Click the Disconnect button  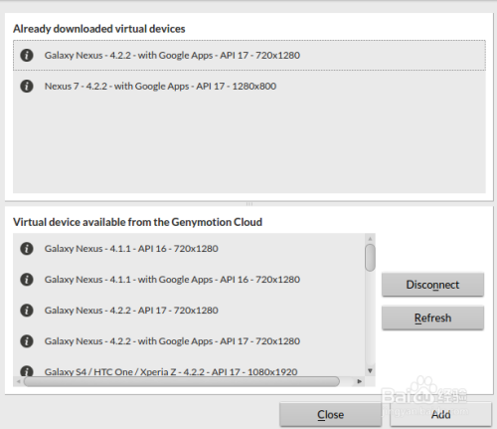point(432,285)
